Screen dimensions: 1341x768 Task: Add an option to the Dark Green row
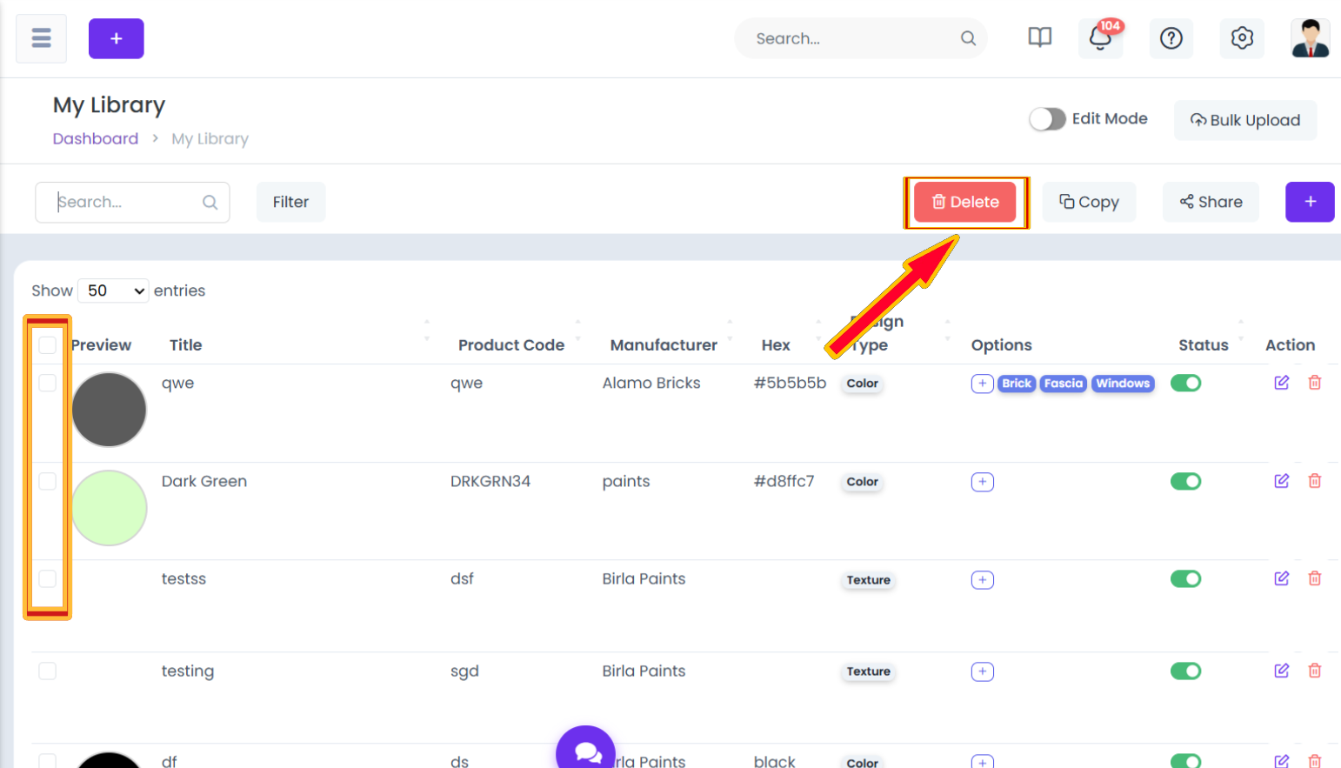click(x=983, y=482)
